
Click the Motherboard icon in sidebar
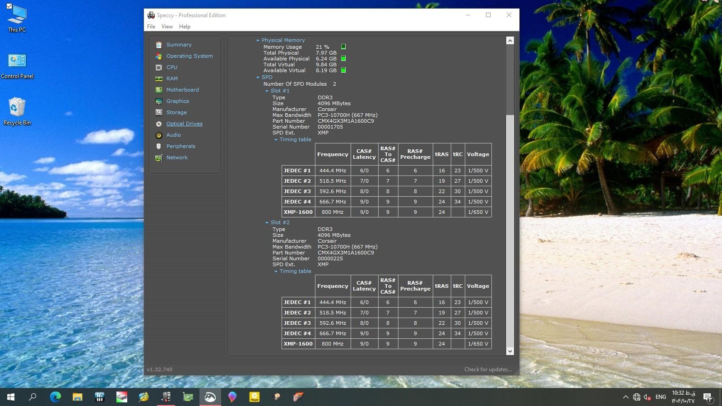159,90
